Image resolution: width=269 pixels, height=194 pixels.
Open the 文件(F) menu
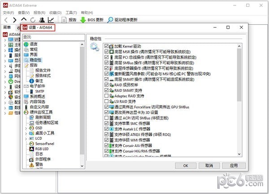click(x=9, y=13)
